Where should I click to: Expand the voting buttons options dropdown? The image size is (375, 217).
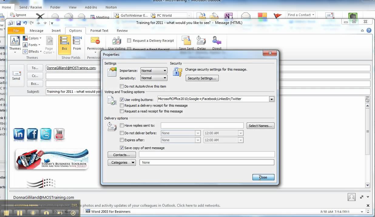(x=272, y=99)
